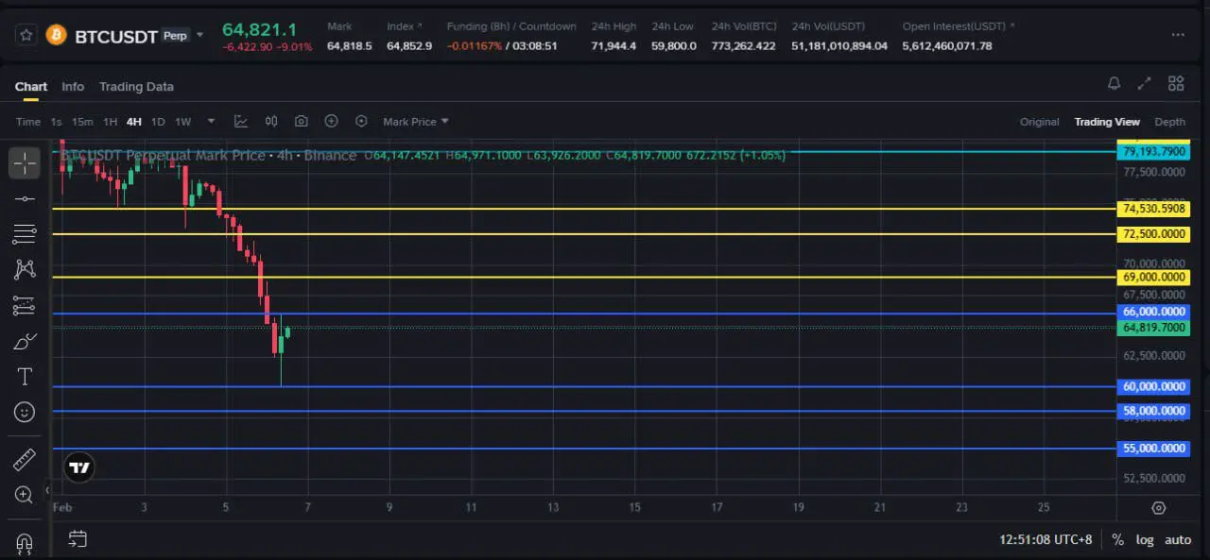
Task: Expand the BTCUSDT Perp symbol selector
Action: tap(199, 36)
